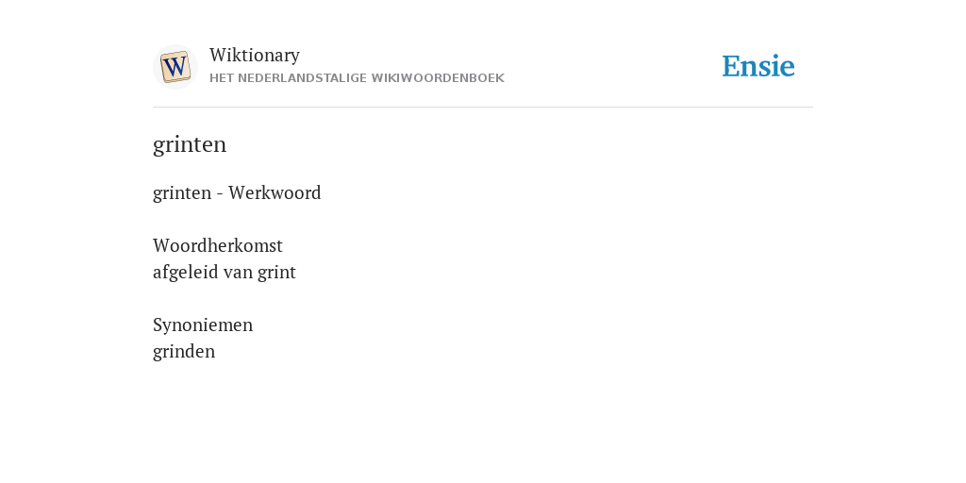The image size is (966, 483).
Task: Click the Wiktionary W tile logo icon
Action: point(175,67)
